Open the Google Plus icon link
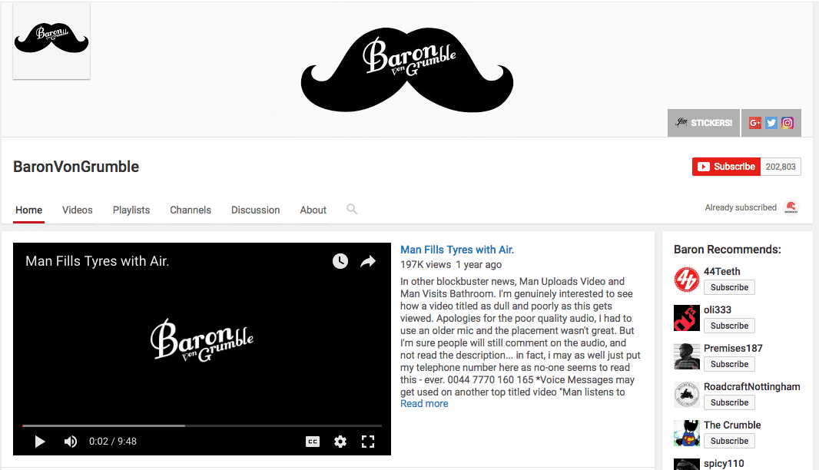This screenshot has width=819, height=470. click(754, 123)
